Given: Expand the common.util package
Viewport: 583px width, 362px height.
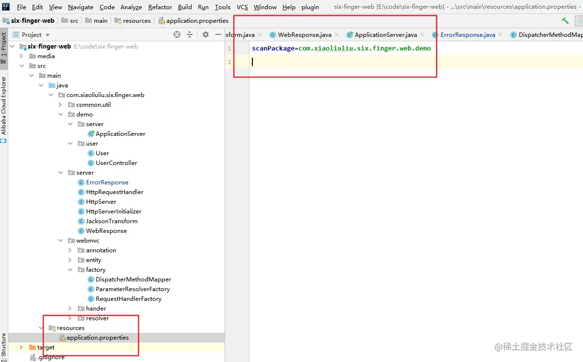Looking at the screenshot, I should (60, 105).
